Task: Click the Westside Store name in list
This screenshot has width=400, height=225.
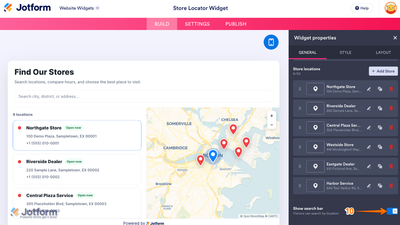Action: pyautogui.click(x=340, y=145)
